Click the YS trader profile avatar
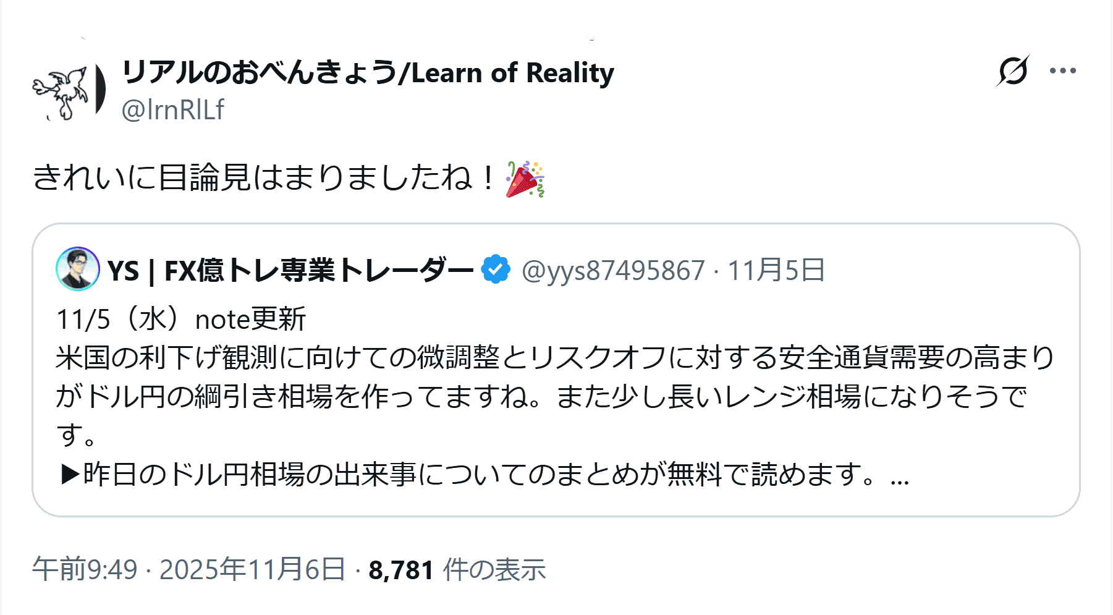This screenshot has height=615, width=1113. click(x=78, y=269)
